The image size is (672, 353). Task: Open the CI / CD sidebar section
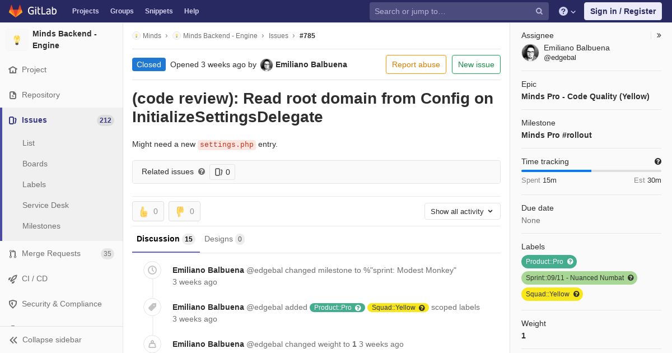pyautogui.click(x=35, y=278)
